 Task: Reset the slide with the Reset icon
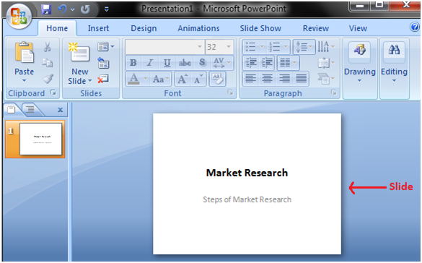coord(103,63)
